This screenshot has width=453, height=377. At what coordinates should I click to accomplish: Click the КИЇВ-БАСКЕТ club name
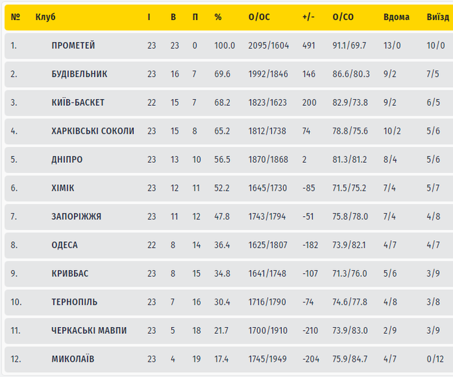[x=78, y=102]
